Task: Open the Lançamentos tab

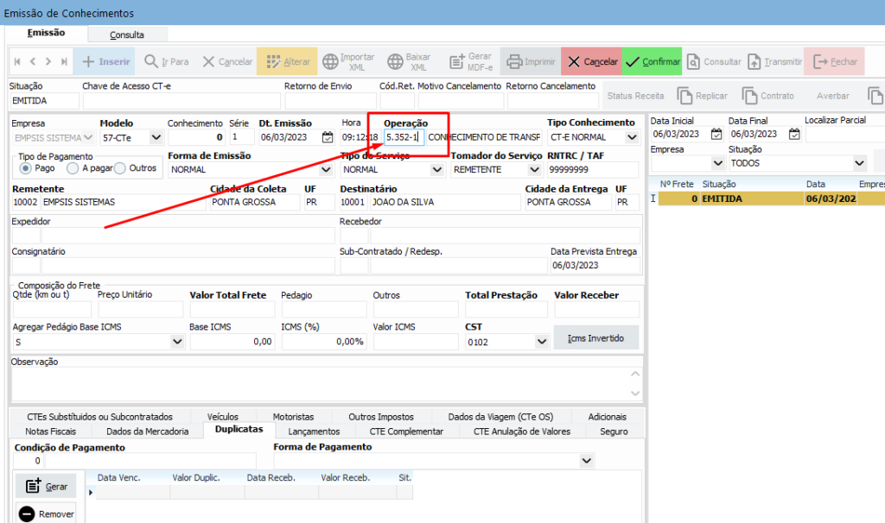Action: tap(314, 432)
